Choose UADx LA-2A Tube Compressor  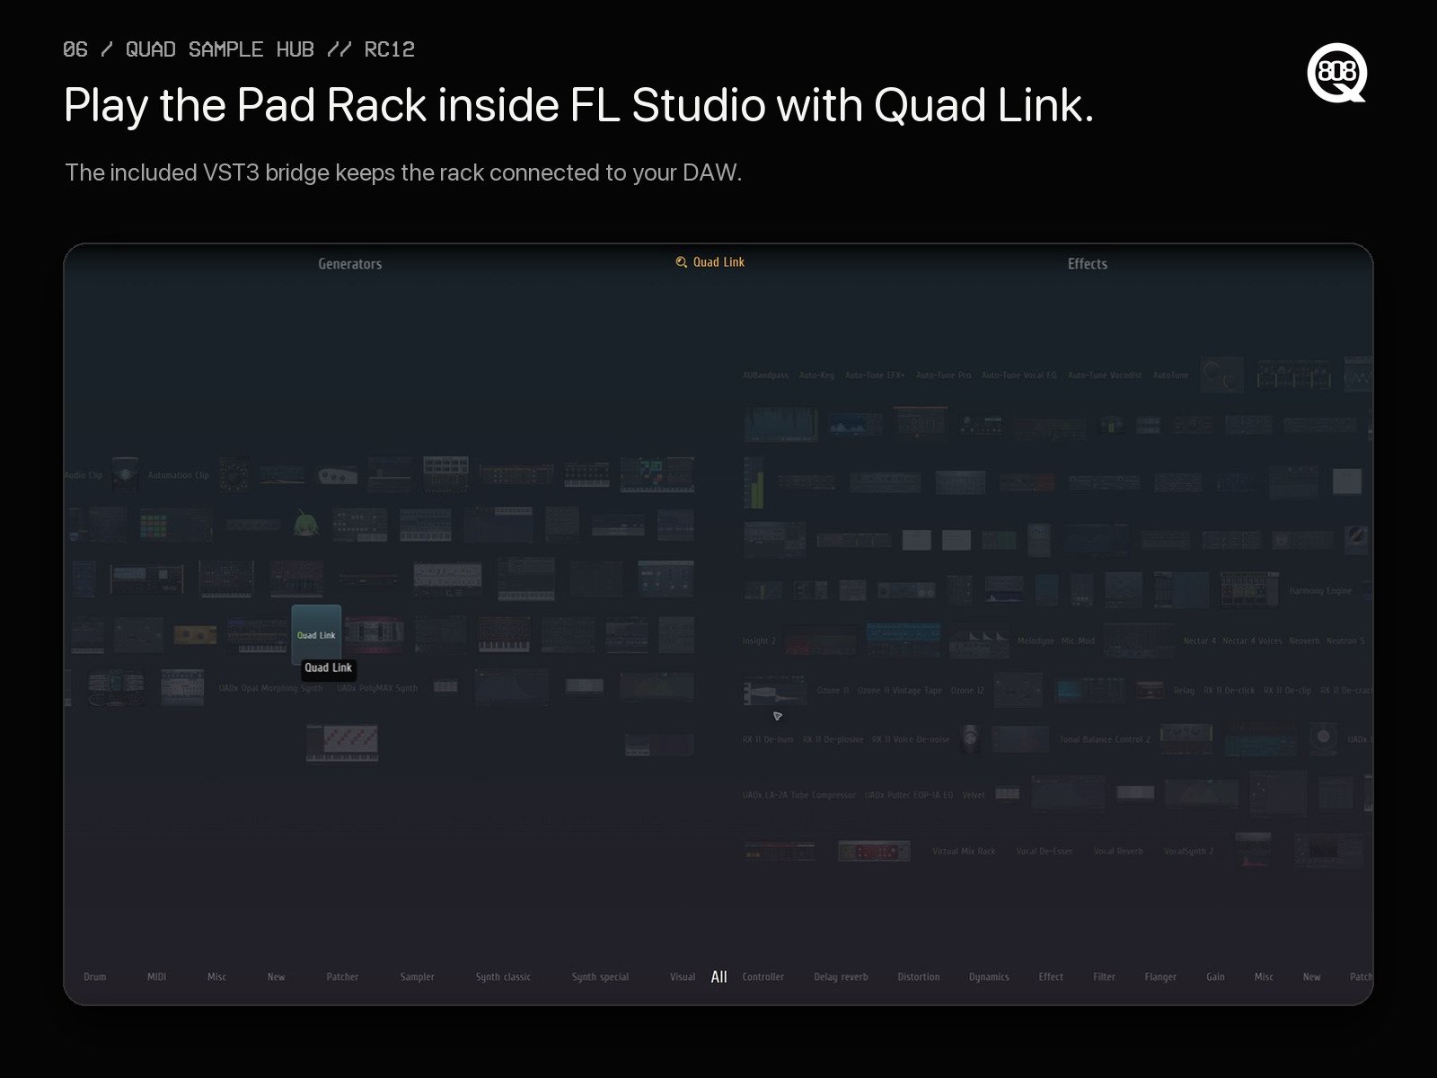[x=798, y=796]
